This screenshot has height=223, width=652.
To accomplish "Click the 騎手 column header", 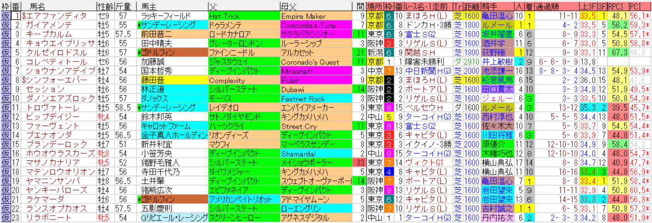I will 490,6.
